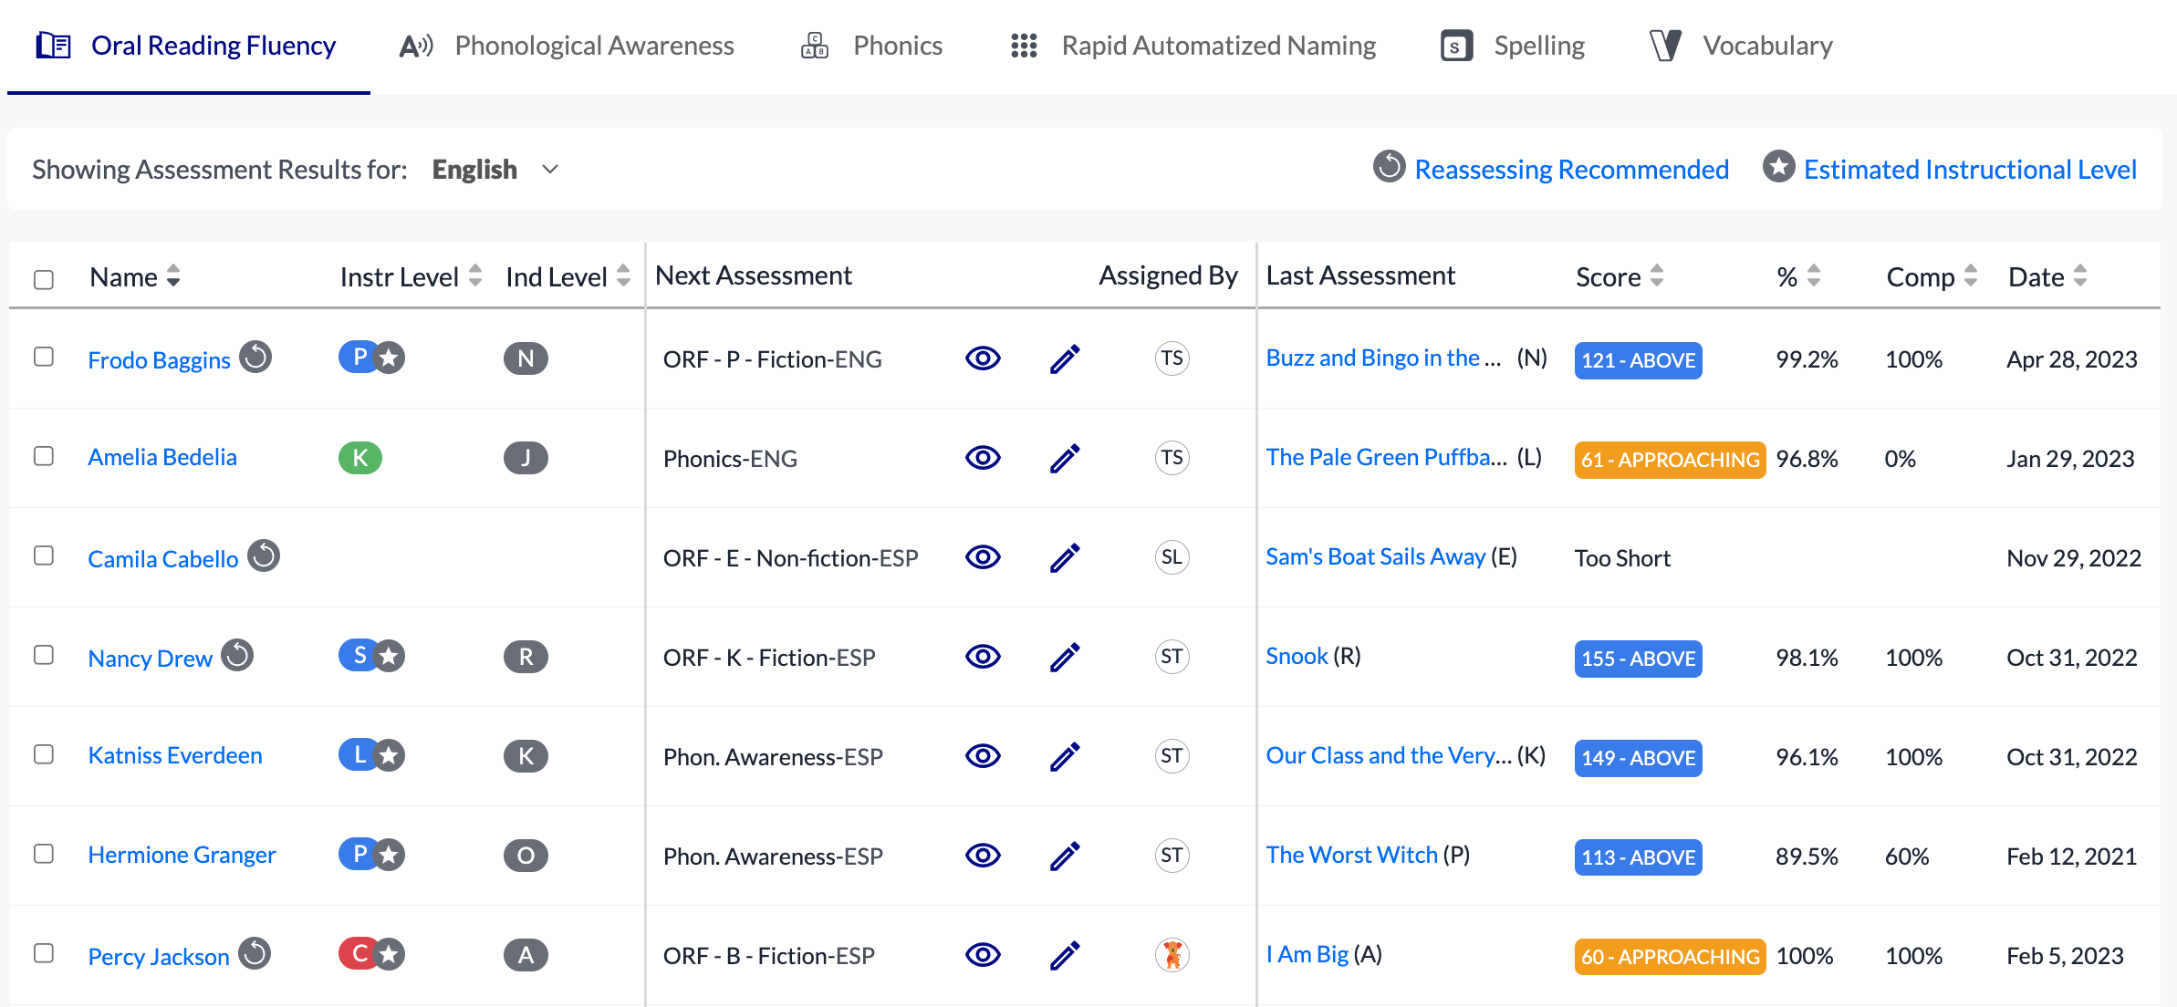Open The Worst Witch assessment link

click(x=1351, y=855)
